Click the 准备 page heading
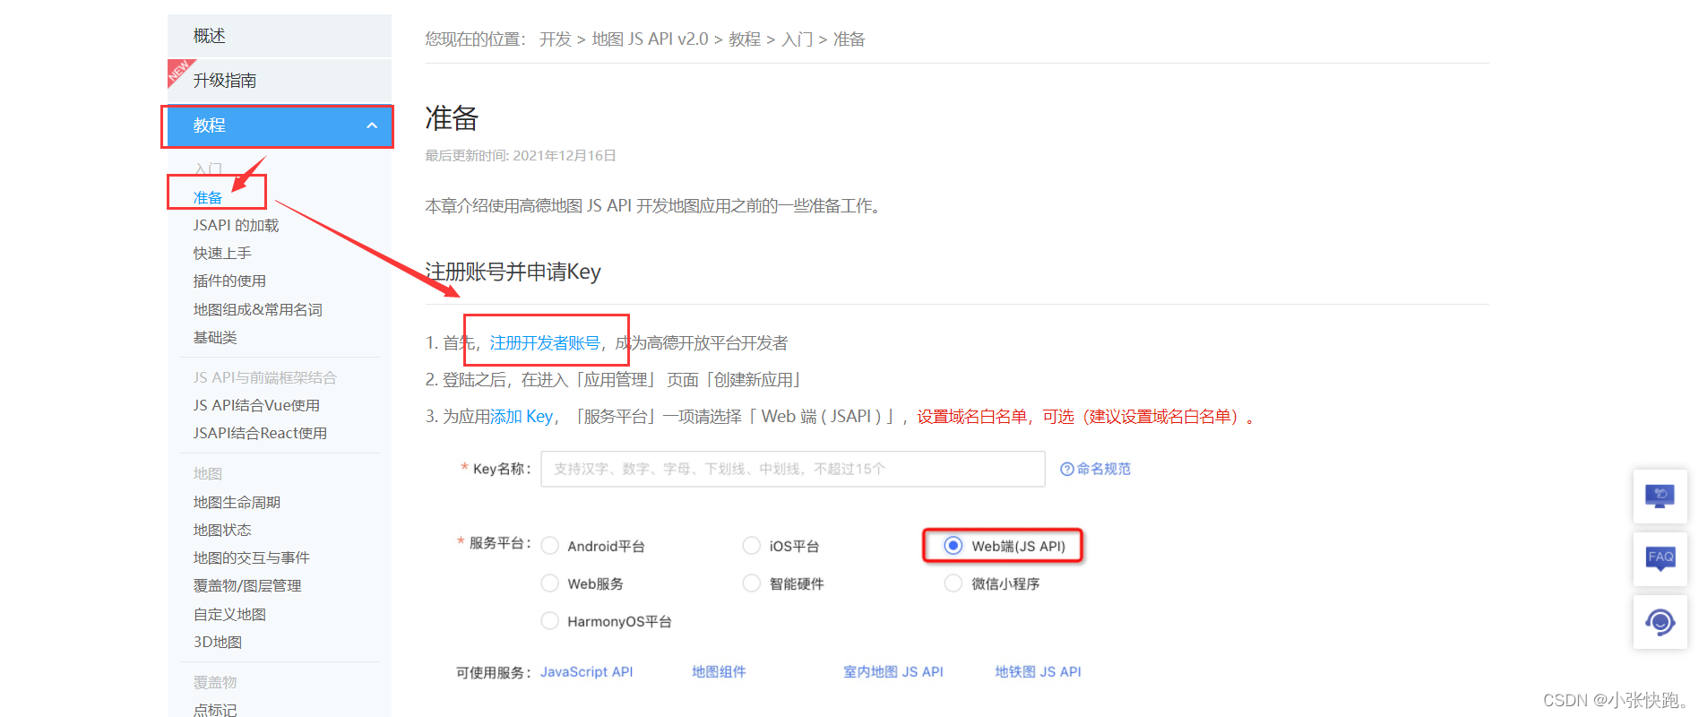 tap(452, 118)
